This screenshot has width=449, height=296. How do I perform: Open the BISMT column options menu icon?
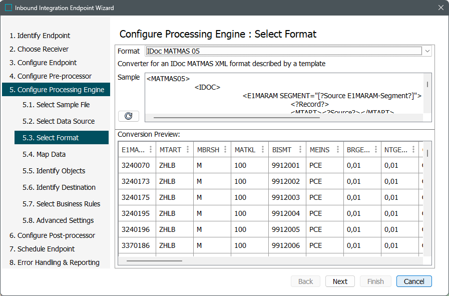[301, 149]
